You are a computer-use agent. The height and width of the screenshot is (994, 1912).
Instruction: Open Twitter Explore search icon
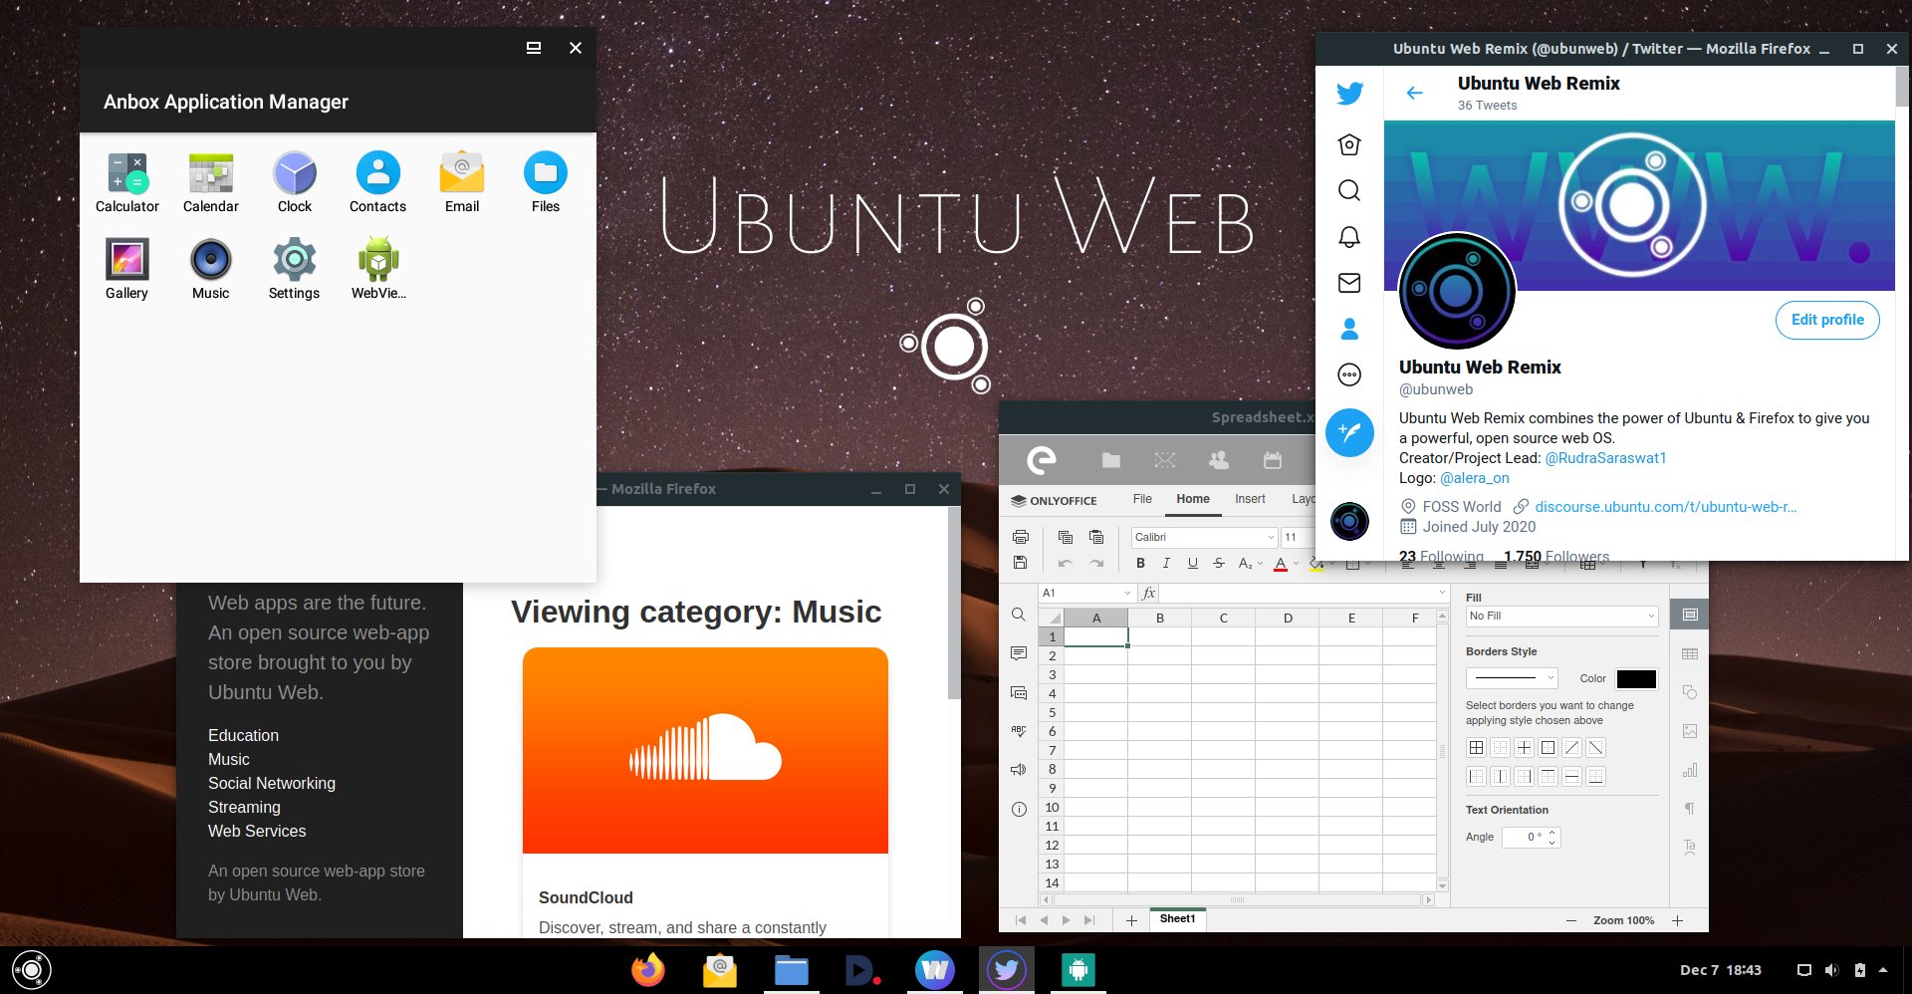1349,190
